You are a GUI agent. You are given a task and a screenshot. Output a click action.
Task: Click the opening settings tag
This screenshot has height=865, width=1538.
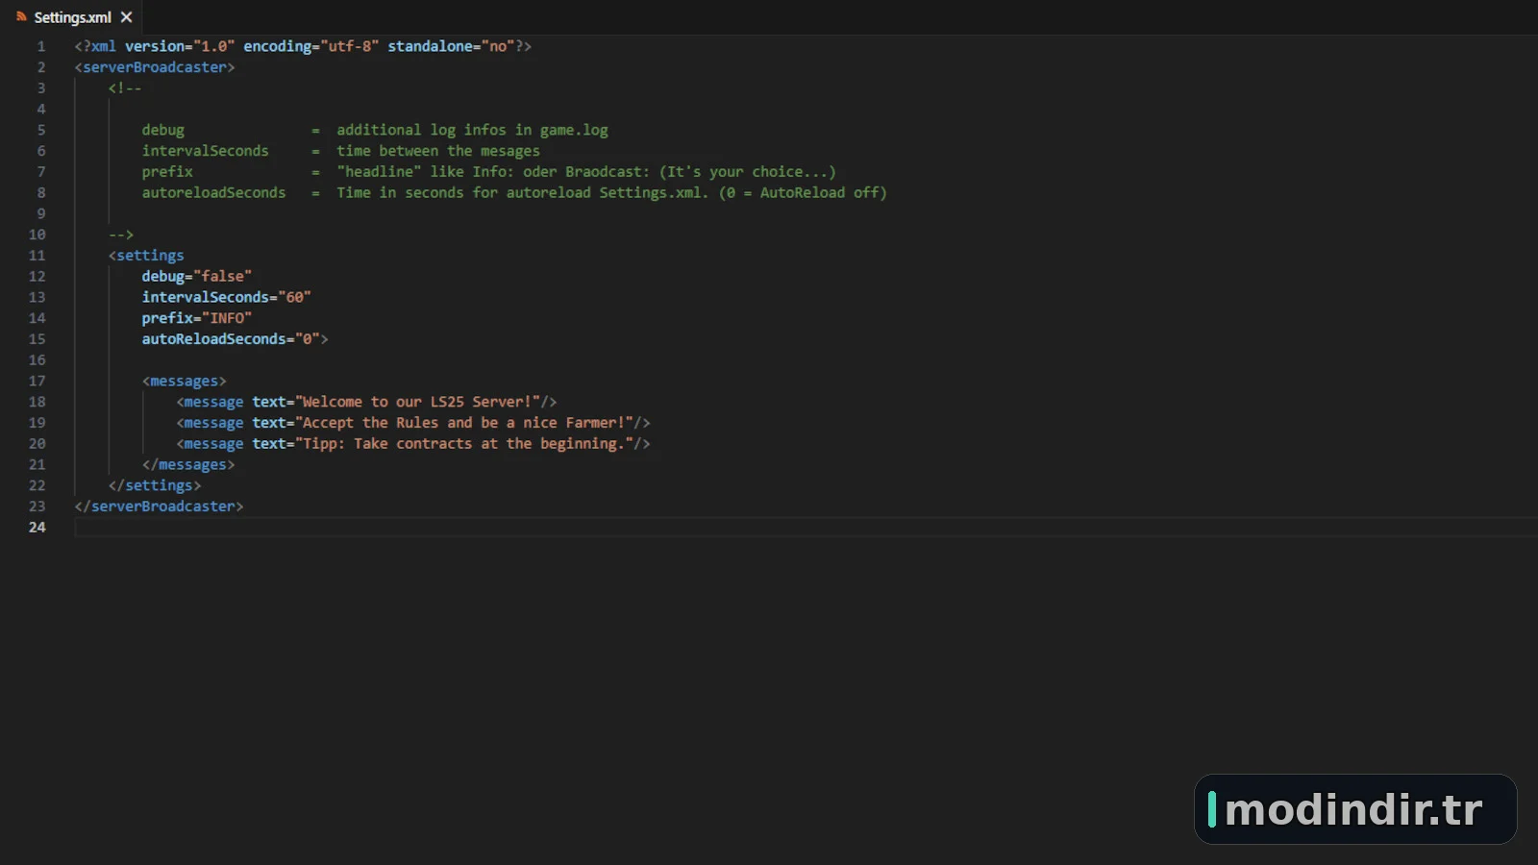146,256
